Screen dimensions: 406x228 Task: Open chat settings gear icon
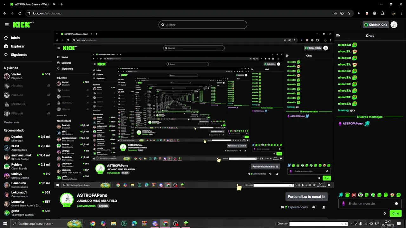pos(384,213)
